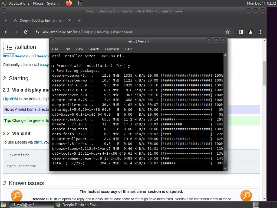277x208 pixels.
Task: Click the deepin-daemon download row
Action: 138,75
